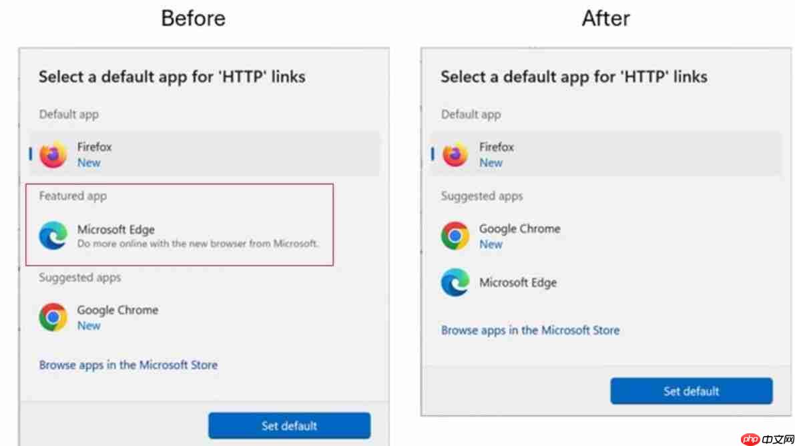
Task: Open the Default app section in After dialog
Action: click(470, 114)
